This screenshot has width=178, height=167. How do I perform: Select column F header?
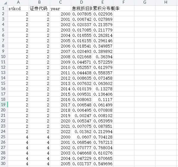(x=124, y=2)
